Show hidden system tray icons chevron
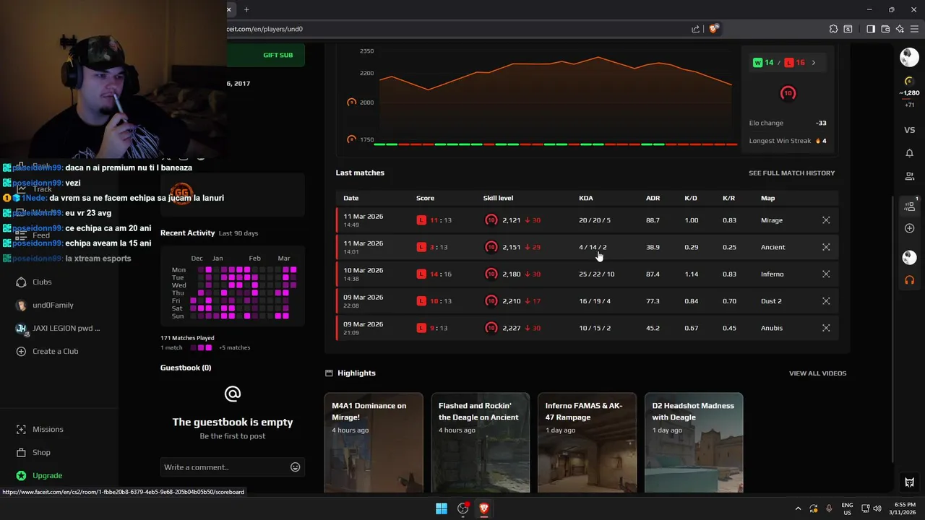Viewport: 925px width, 520px height. pos(798,508)
